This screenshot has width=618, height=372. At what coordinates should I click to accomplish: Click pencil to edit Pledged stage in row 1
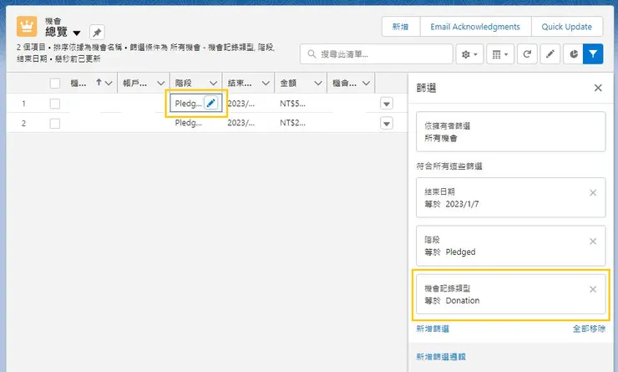click(x=210, y=104)
